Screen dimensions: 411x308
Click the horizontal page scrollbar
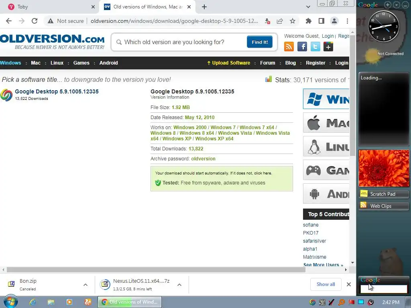pos(156,269)
